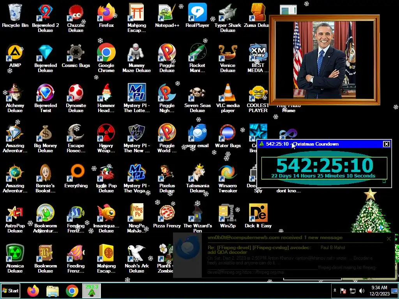Open the taskbar clock and date
Image resolution: width=399 pixels, height=299 pixels.
[379, 290]
